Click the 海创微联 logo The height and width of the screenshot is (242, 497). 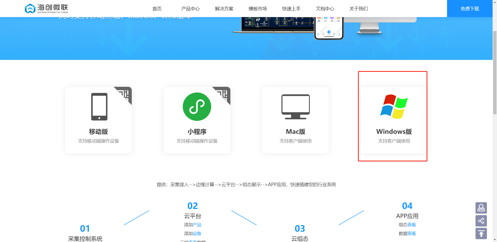(46, 9)
